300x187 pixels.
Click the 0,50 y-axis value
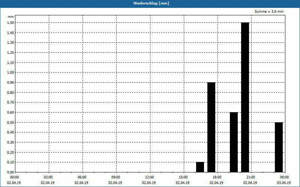click(10, 122)
